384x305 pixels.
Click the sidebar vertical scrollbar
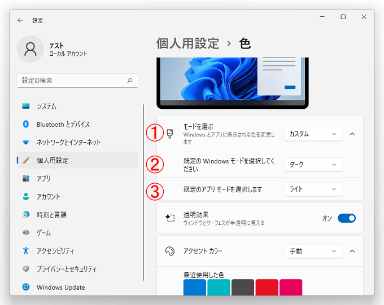point(143,192)
